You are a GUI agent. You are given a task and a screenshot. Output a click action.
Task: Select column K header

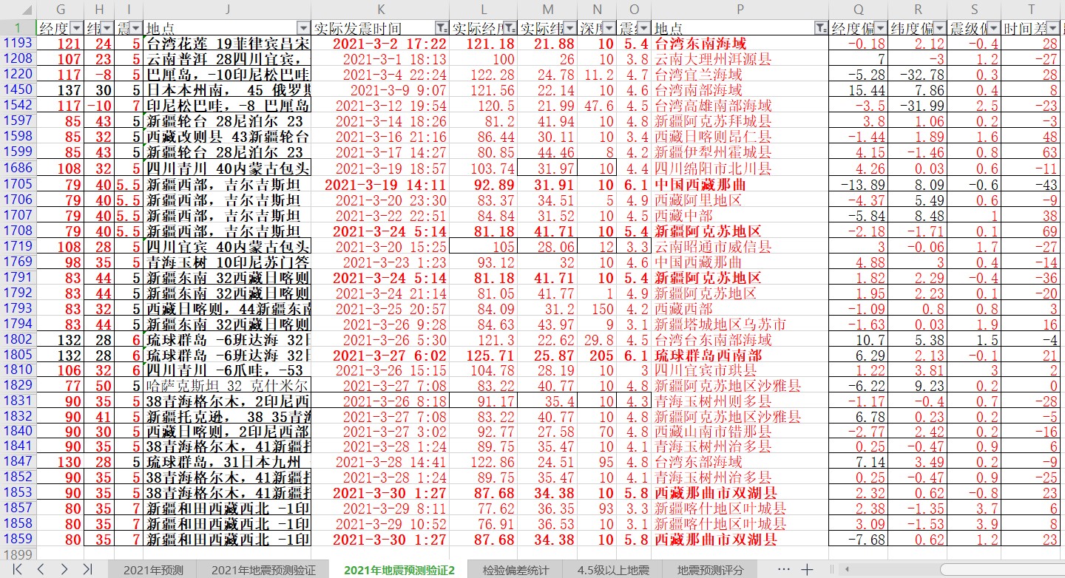click(380, 10)
